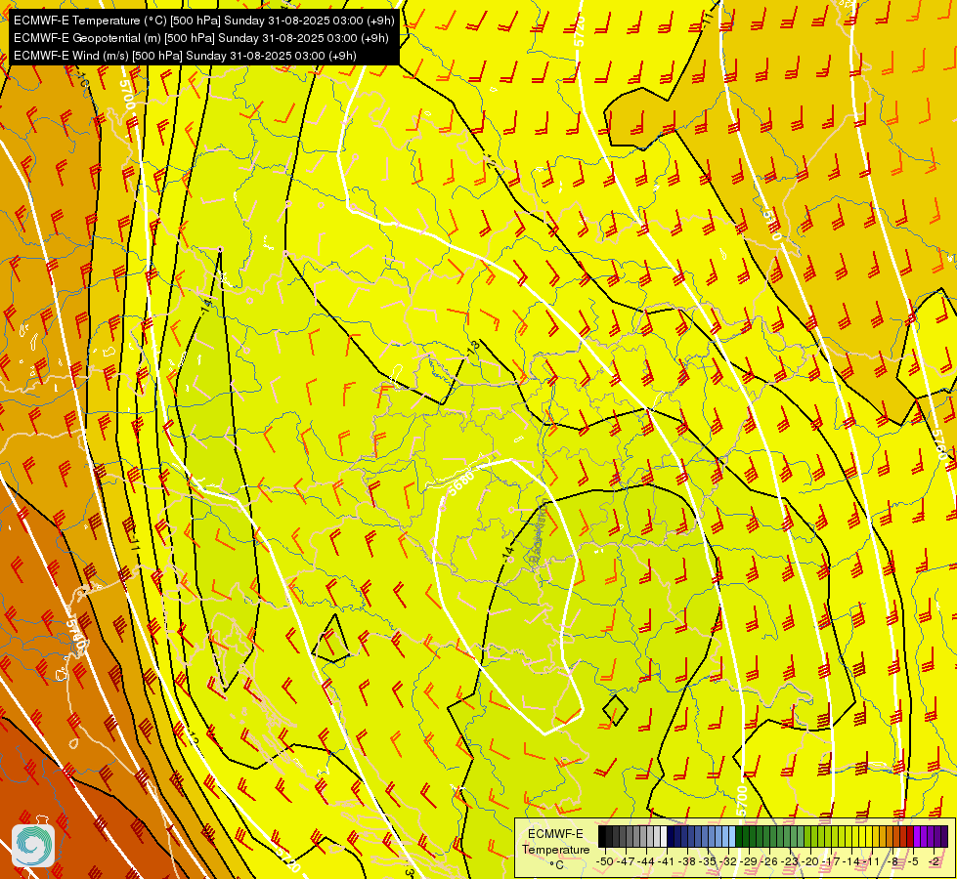957x879 pixels.
Task: Pick the black swatch at legend start
Action: [x=602, y=836]
